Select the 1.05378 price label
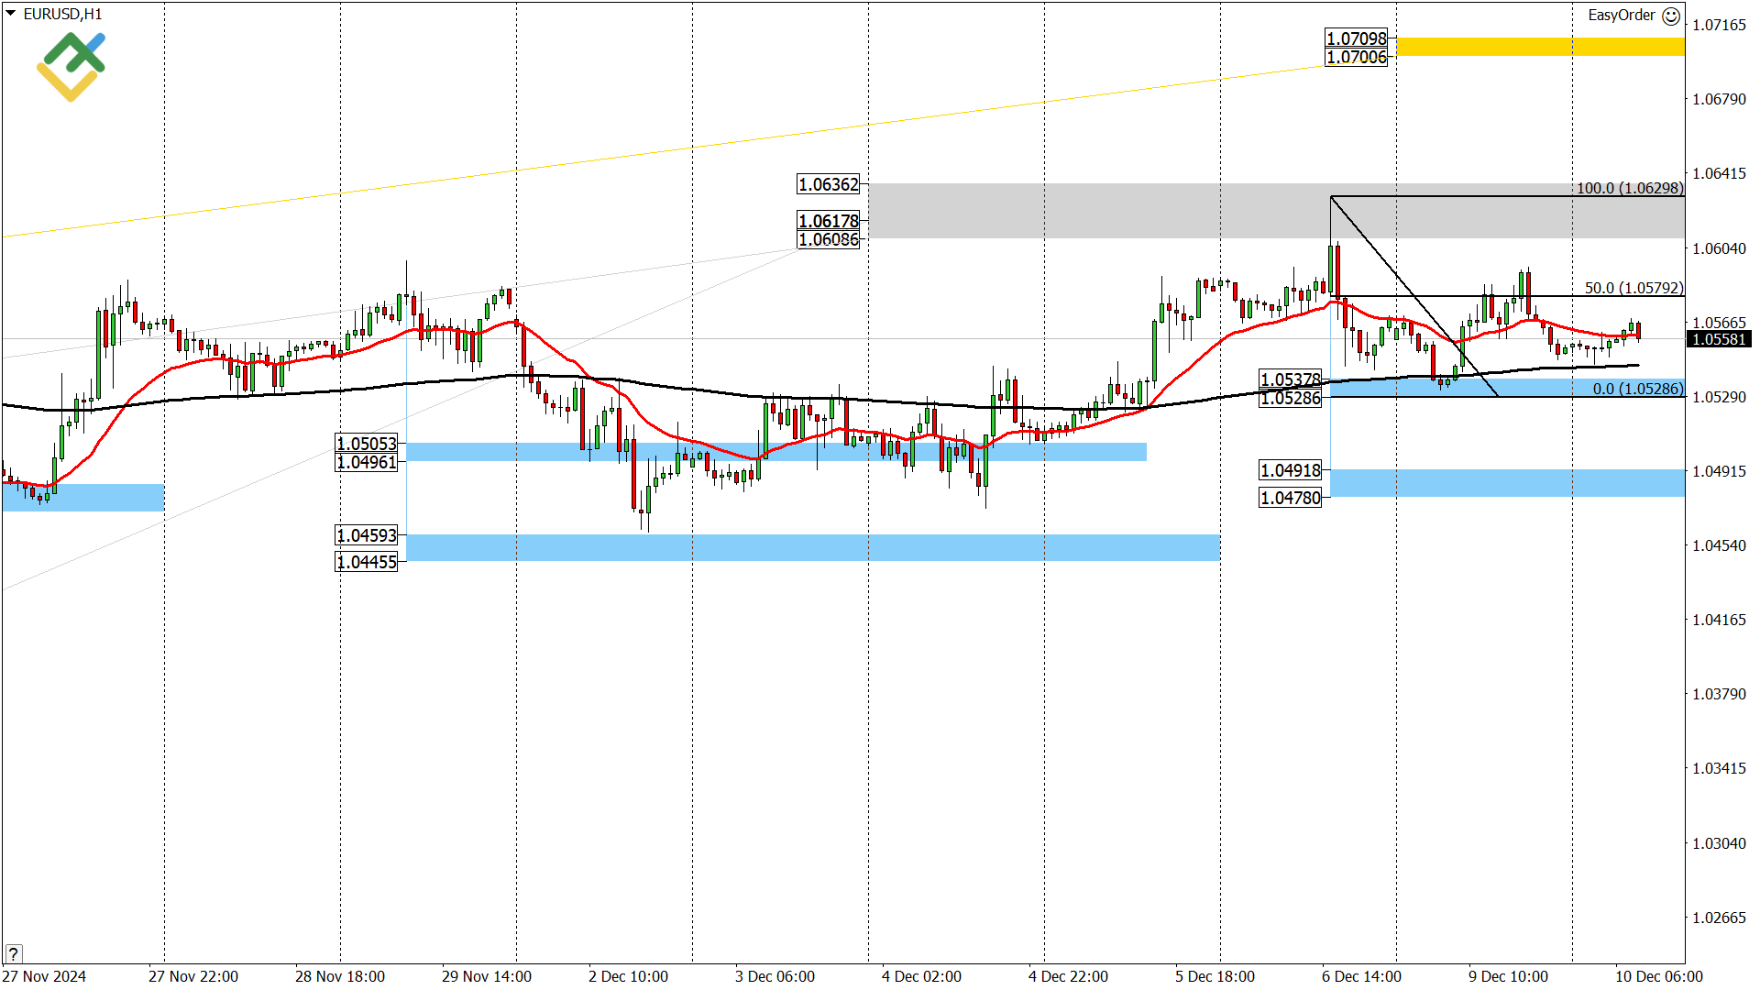The width and height of the screenshot is (1760, 990). pos(1289,379)
